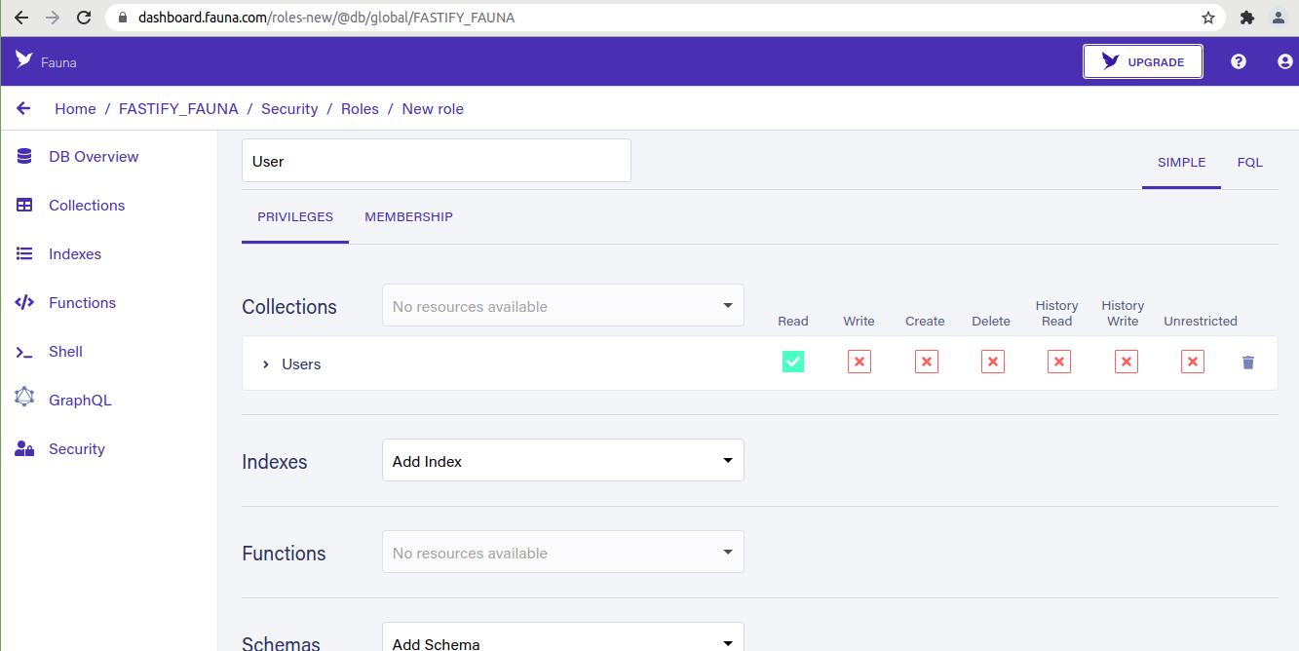Open FASTIFY_FAUNA breadcrumb link

pyautogui.click(x=178, y=109)
